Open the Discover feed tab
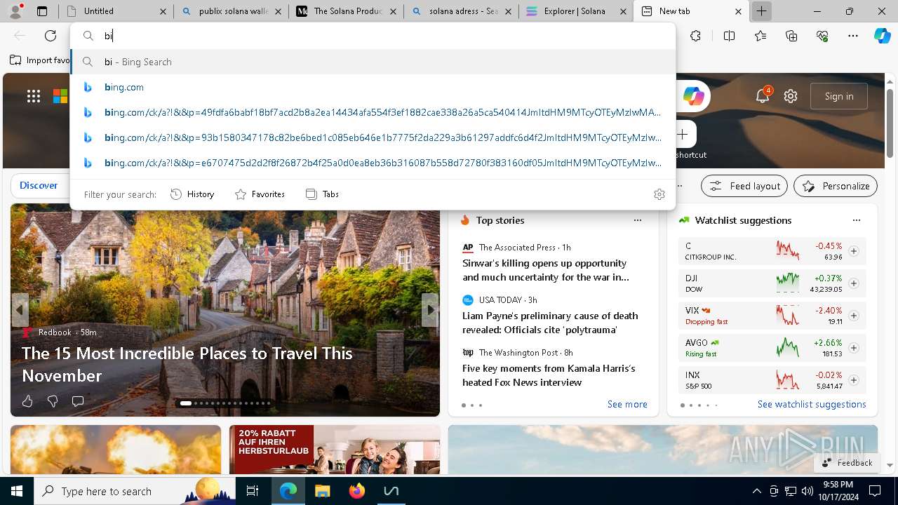The width and height of the screenshot is (898, 505). pyautogui.click(x=39, y=185)
